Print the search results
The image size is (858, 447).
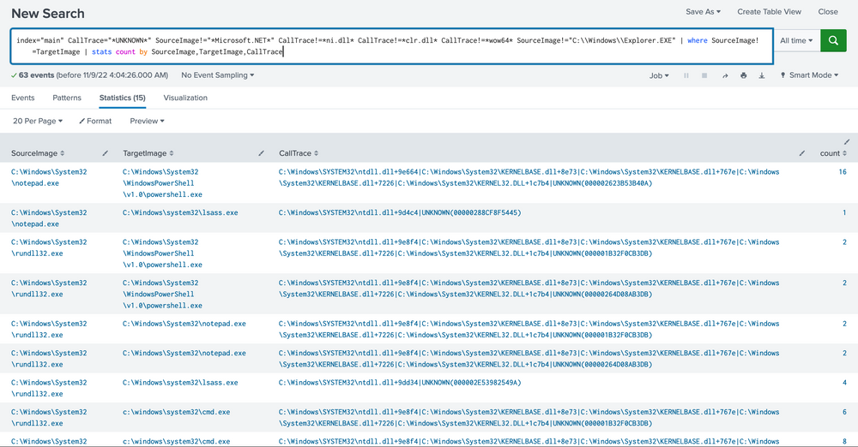(x=743, y=75)
